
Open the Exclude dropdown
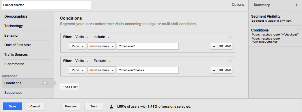(102, 61)
